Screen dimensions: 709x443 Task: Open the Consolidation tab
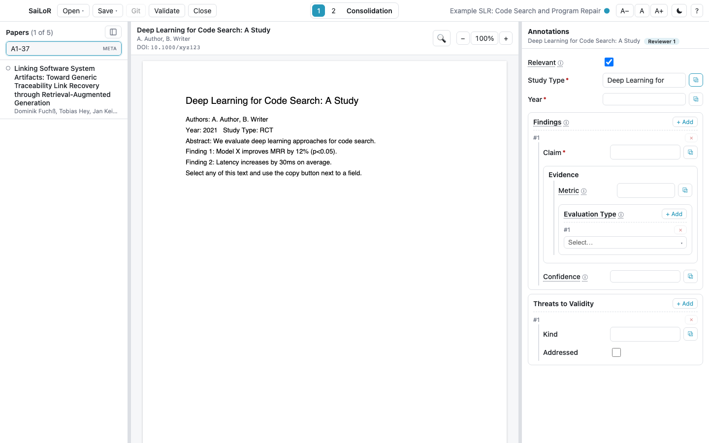369,11
